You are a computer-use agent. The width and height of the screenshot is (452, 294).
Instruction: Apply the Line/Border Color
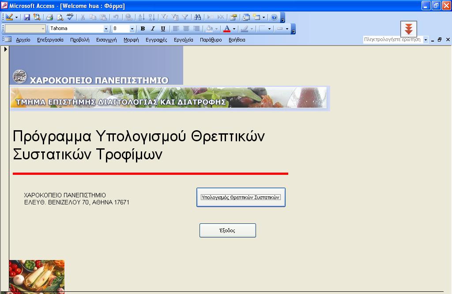coord(245,29)
